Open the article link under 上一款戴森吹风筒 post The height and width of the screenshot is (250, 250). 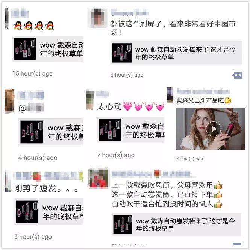pos(176,224)
